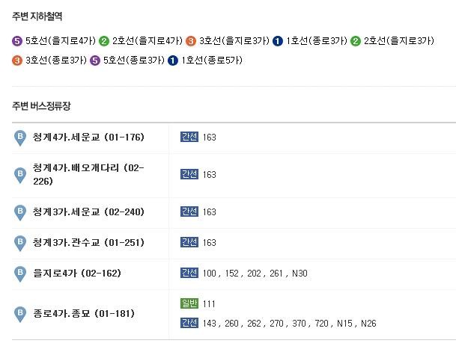
Task: Click the bus pin icon for 종로4가.종묘
Action: pos(20,315)
